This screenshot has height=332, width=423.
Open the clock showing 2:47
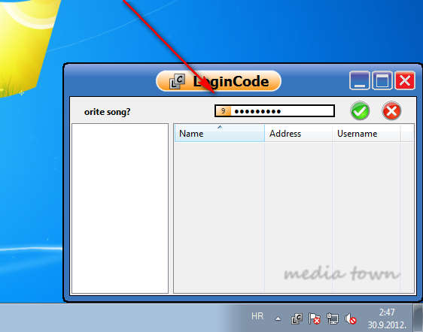[387, 318]
